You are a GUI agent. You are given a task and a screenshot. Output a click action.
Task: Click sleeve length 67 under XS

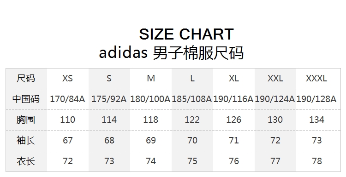coord(67,140)
